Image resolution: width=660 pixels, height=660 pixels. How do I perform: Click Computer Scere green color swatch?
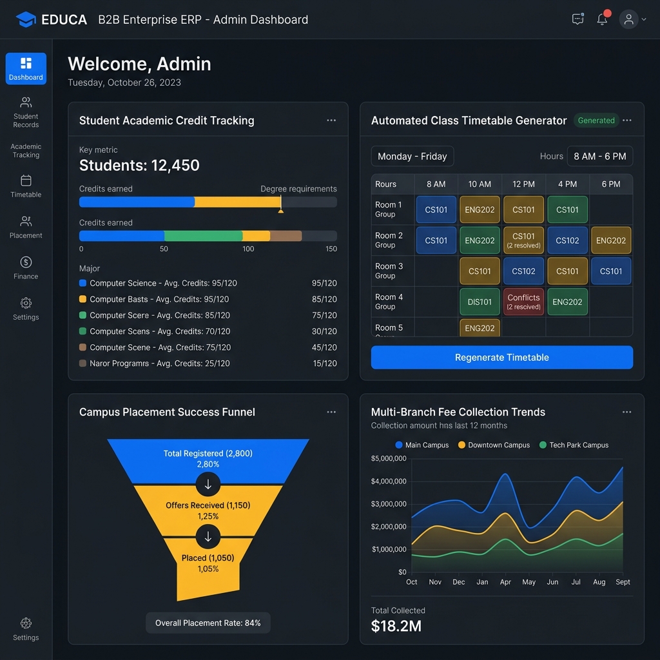83,315
